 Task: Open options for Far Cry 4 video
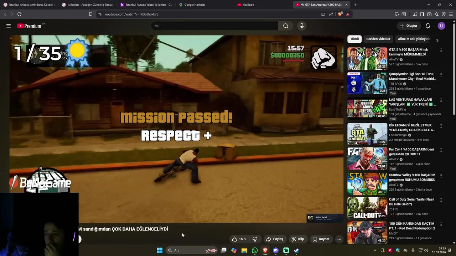pos(441,150)
